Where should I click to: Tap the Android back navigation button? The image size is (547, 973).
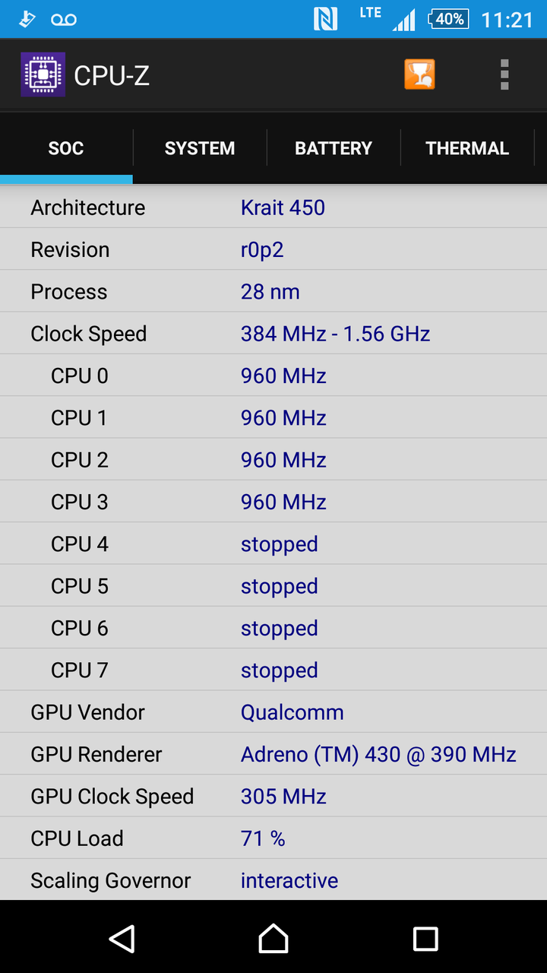122,939
